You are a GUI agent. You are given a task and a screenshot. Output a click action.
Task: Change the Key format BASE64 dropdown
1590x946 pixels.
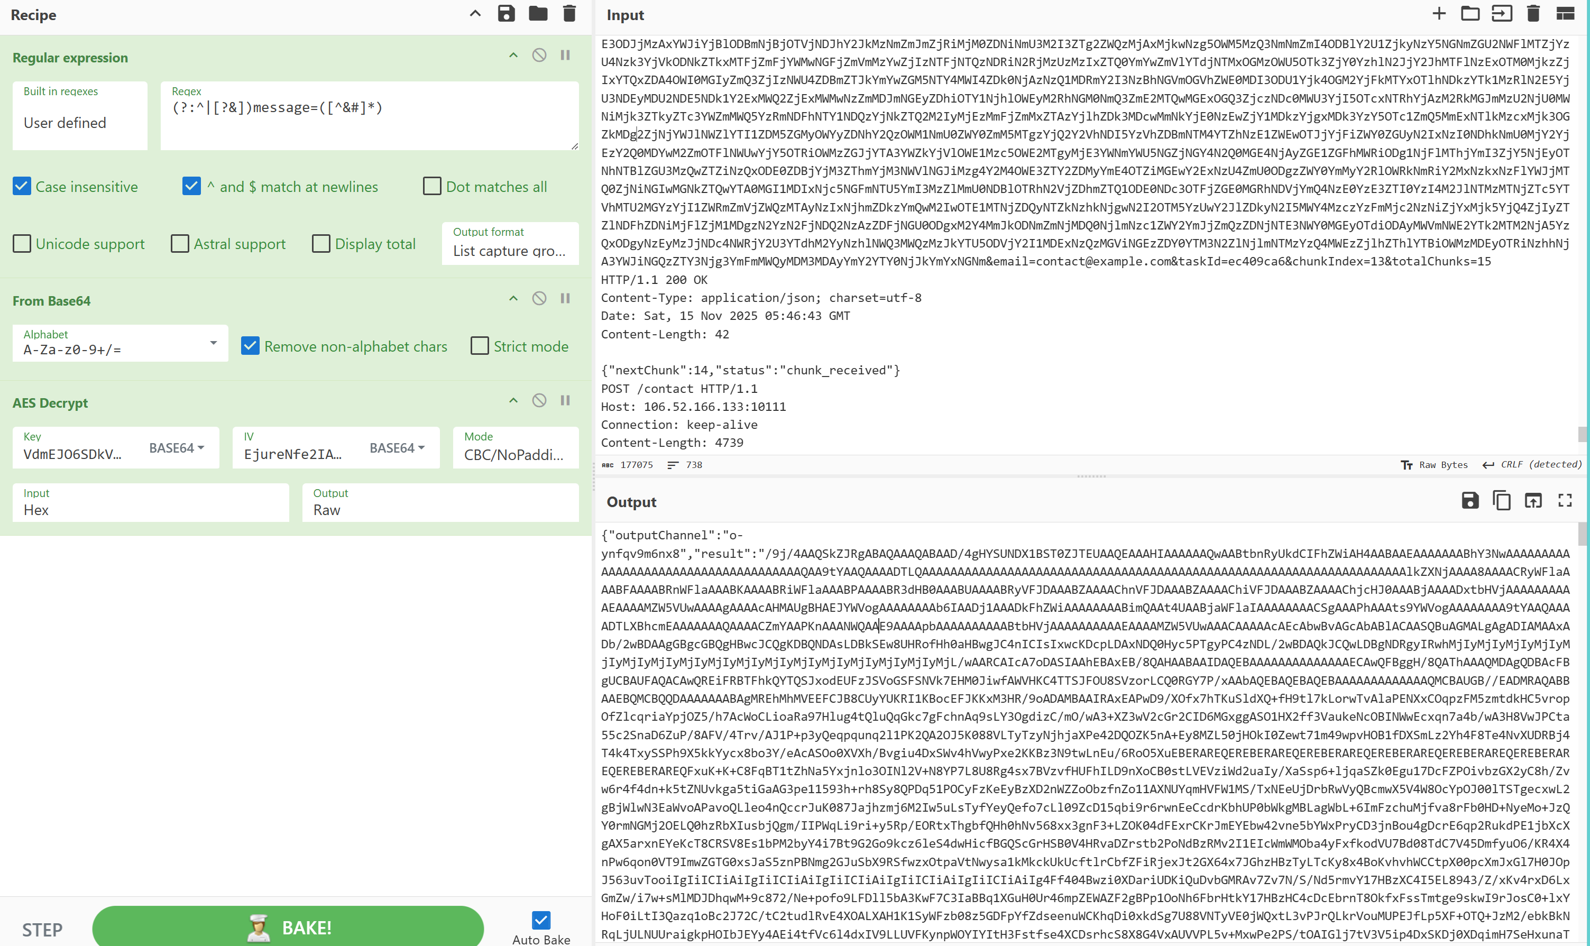point(177,448)
